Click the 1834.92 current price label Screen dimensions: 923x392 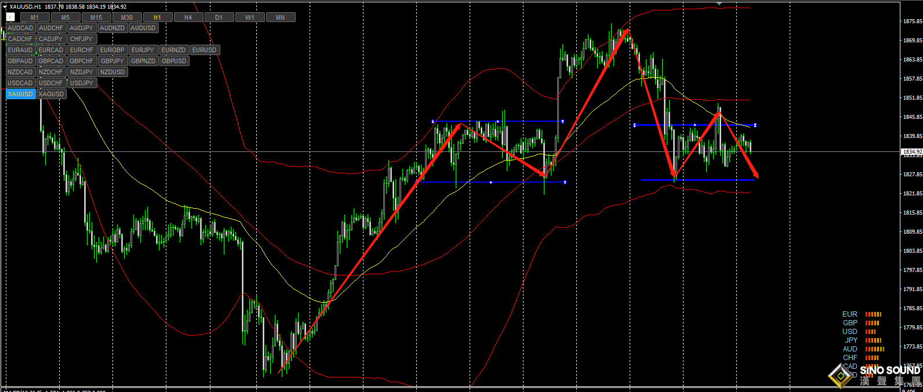(912, 151)
